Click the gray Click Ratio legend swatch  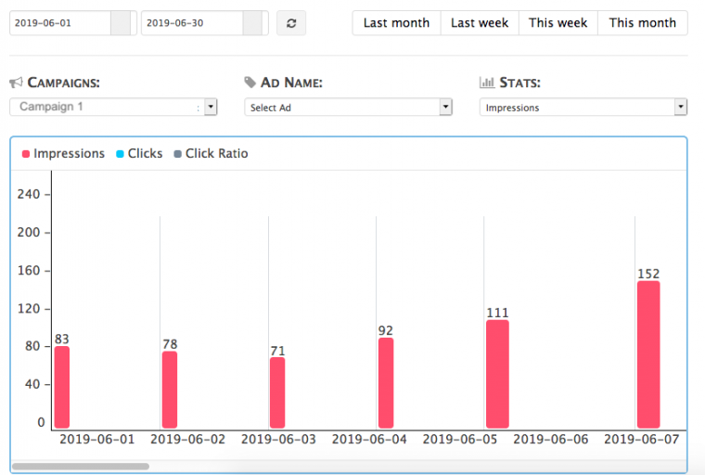(177, 154)
